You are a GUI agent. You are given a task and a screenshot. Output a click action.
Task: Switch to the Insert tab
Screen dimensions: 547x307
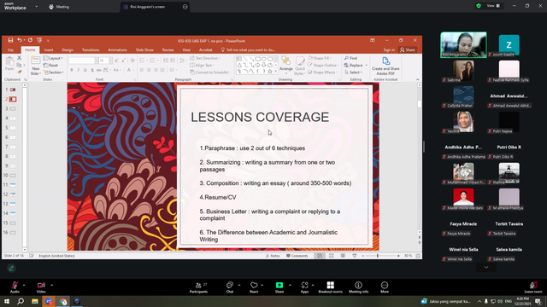coord(49,50)
